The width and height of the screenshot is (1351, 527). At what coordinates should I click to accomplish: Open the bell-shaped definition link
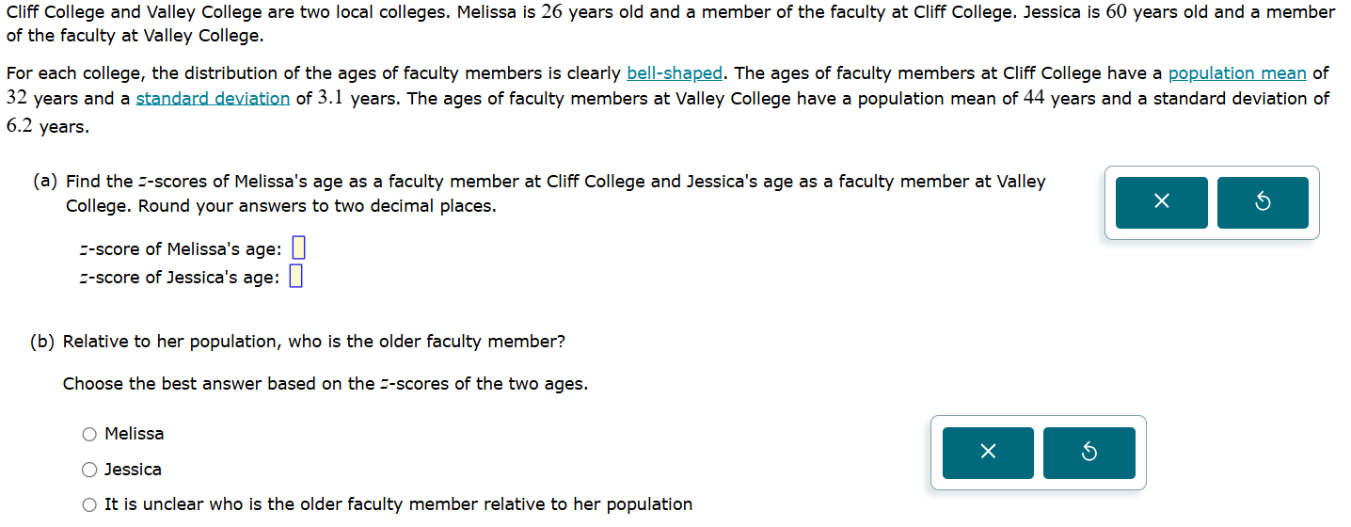(674, 73)
